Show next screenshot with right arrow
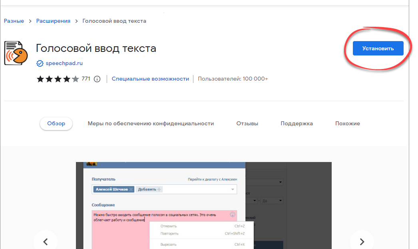418x249 pixels. coord(362,241)
